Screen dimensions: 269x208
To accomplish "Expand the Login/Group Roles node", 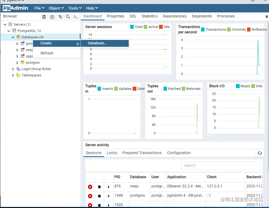I will click(13, 69).
